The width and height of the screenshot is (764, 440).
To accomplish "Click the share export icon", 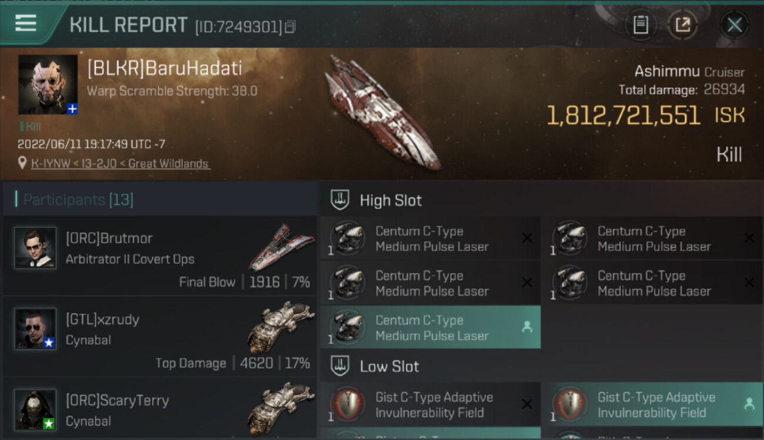I will click(x=682, y=25).
